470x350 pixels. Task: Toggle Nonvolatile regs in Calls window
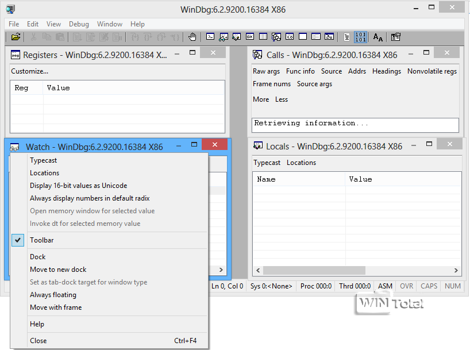pos(432,71)
